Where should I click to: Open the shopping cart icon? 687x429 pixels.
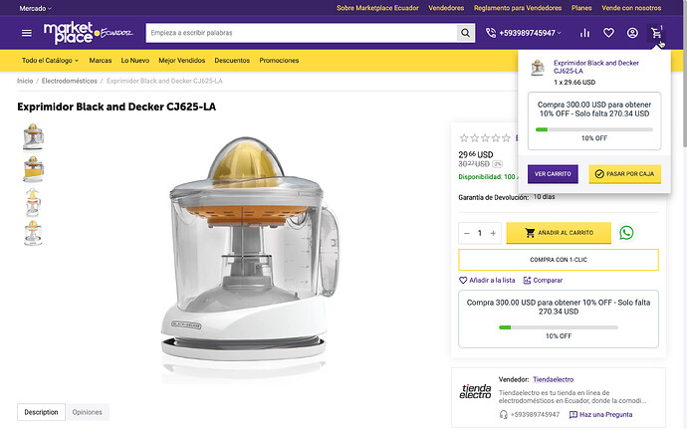point(657,33)
